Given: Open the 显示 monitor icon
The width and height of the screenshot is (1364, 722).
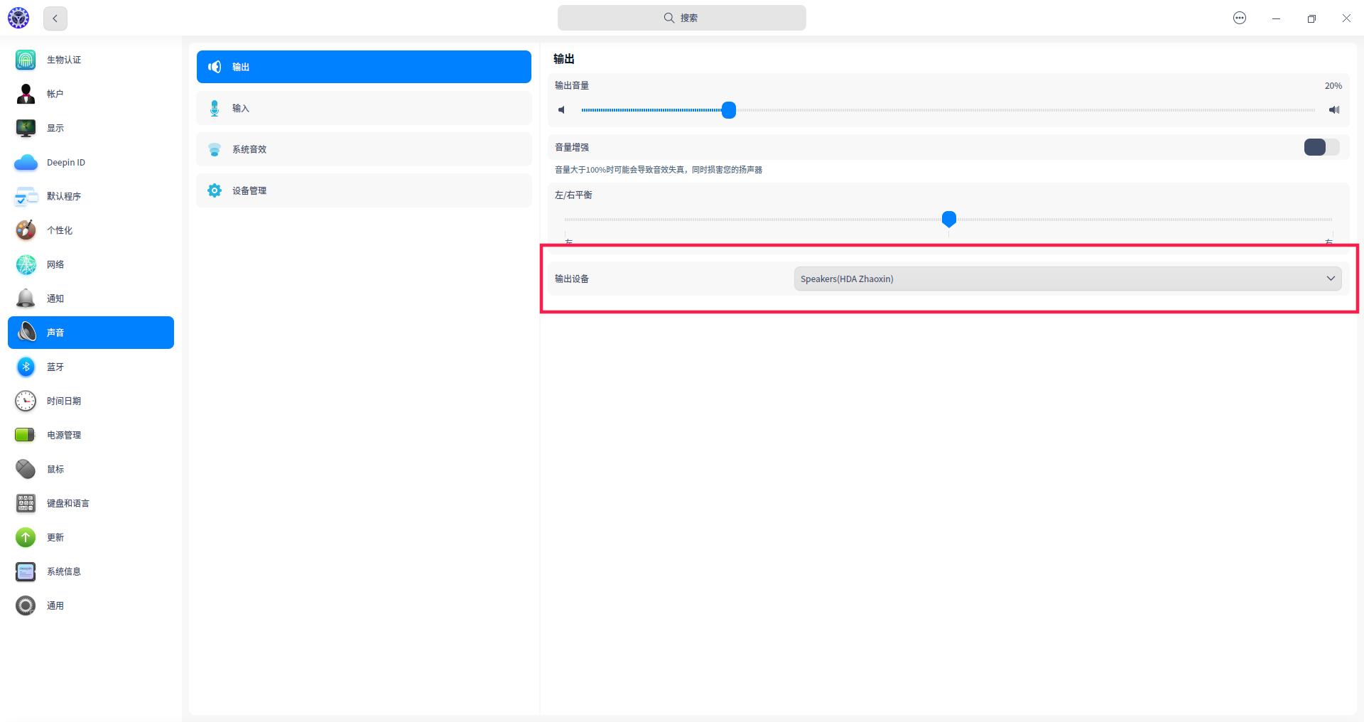Looking at the screenshot, I should [x=26, y=128].
